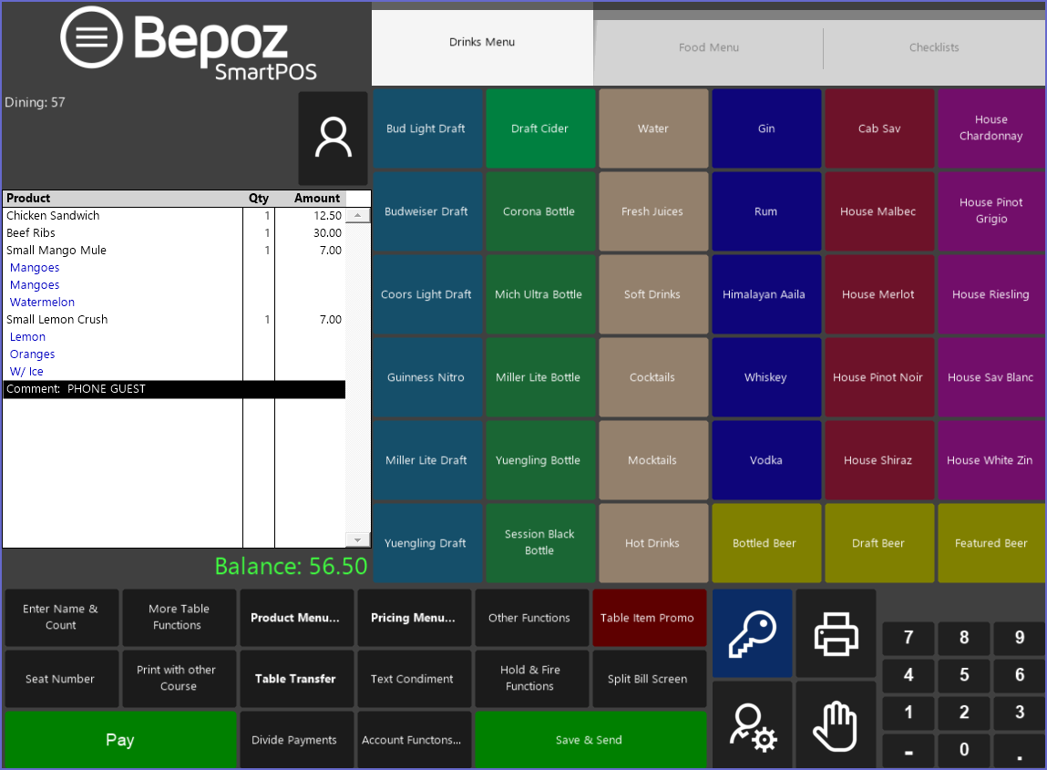Image resolution: width=1047 pixels, height=770 pixels.
Task: Click Enter Name & Count
Action: (x=61, y=617)
